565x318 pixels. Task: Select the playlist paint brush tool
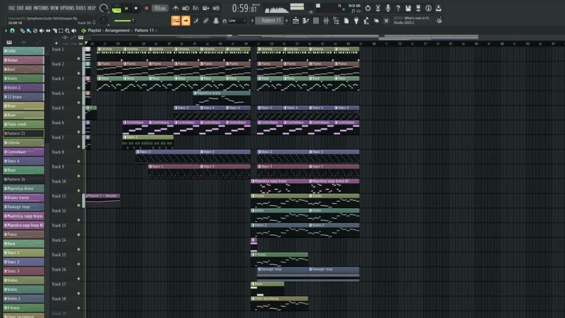coord(29,30)
